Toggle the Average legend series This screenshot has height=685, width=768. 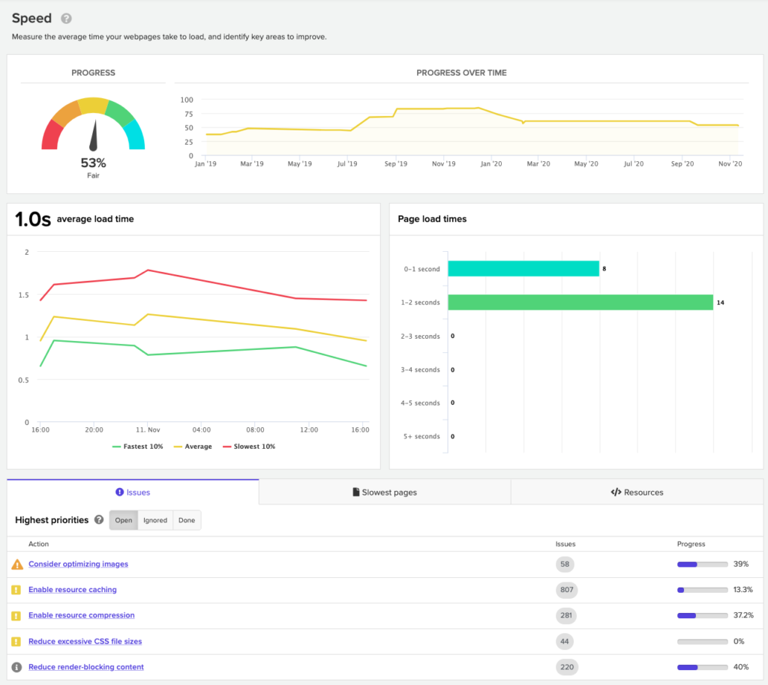click(x=193, y=446)
